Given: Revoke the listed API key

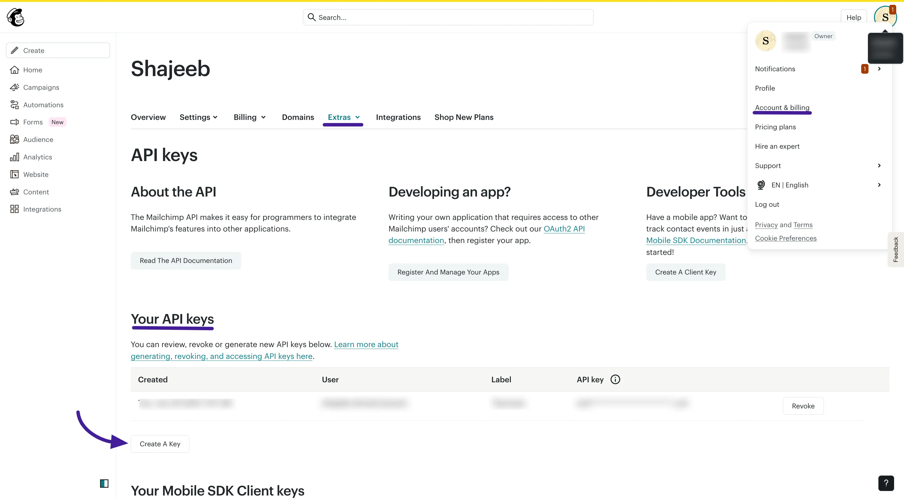Looking at the screenshot, I should point(803,405).
